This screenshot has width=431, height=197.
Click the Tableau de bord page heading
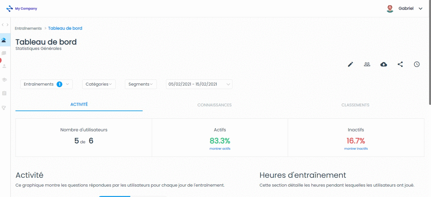point(46,42)
